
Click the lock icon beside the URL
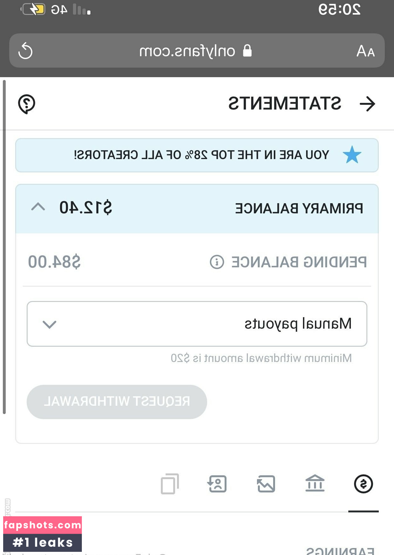pos(247,50)
